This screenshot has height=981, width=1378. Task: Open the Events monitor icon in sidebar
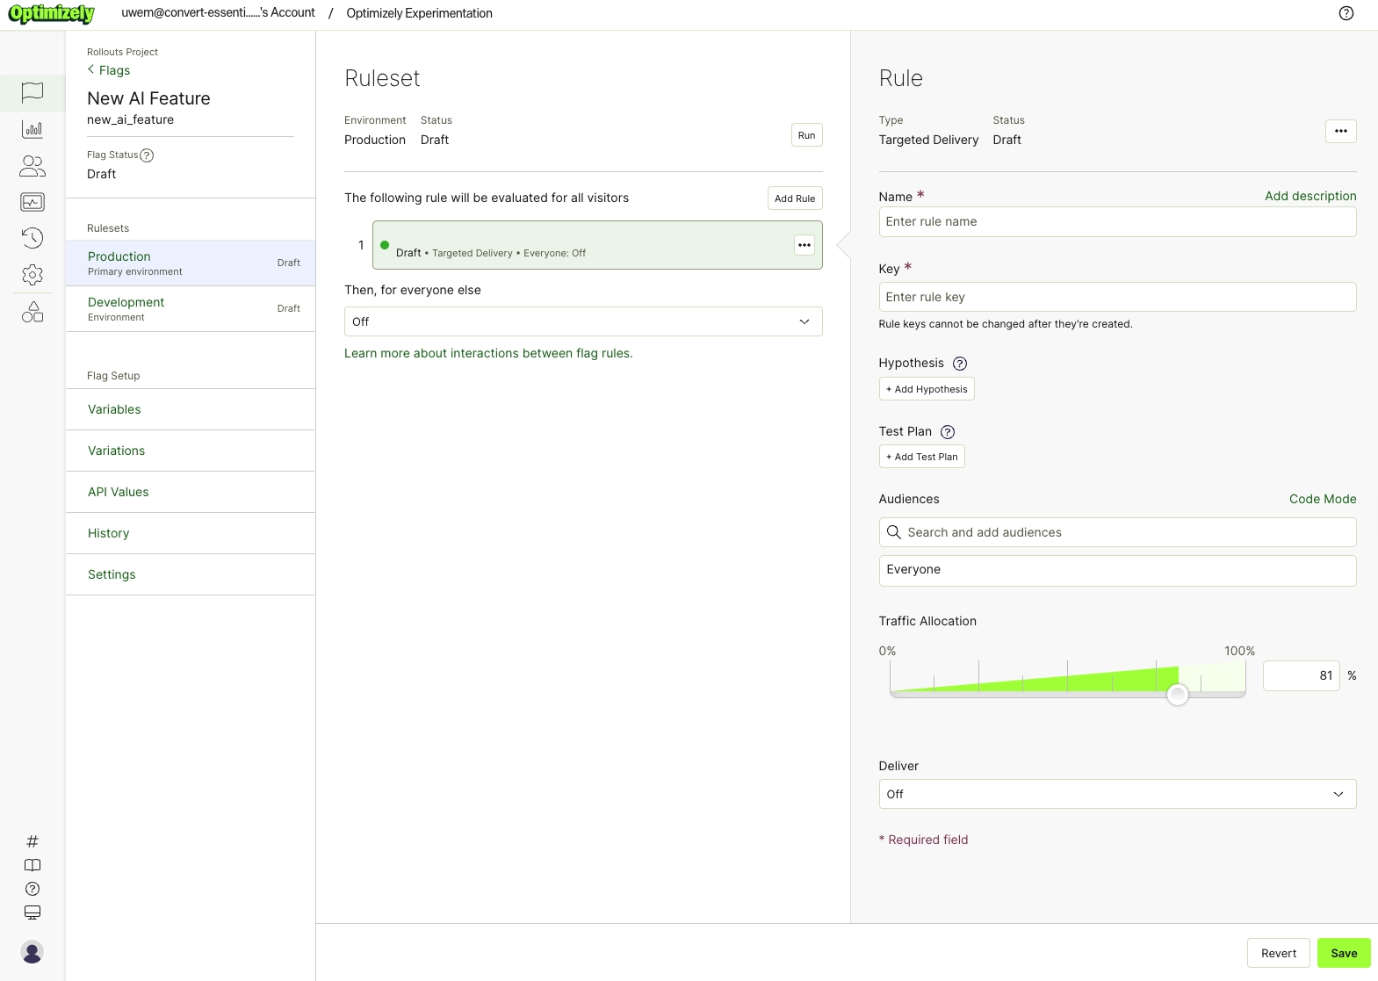point(32,202)
